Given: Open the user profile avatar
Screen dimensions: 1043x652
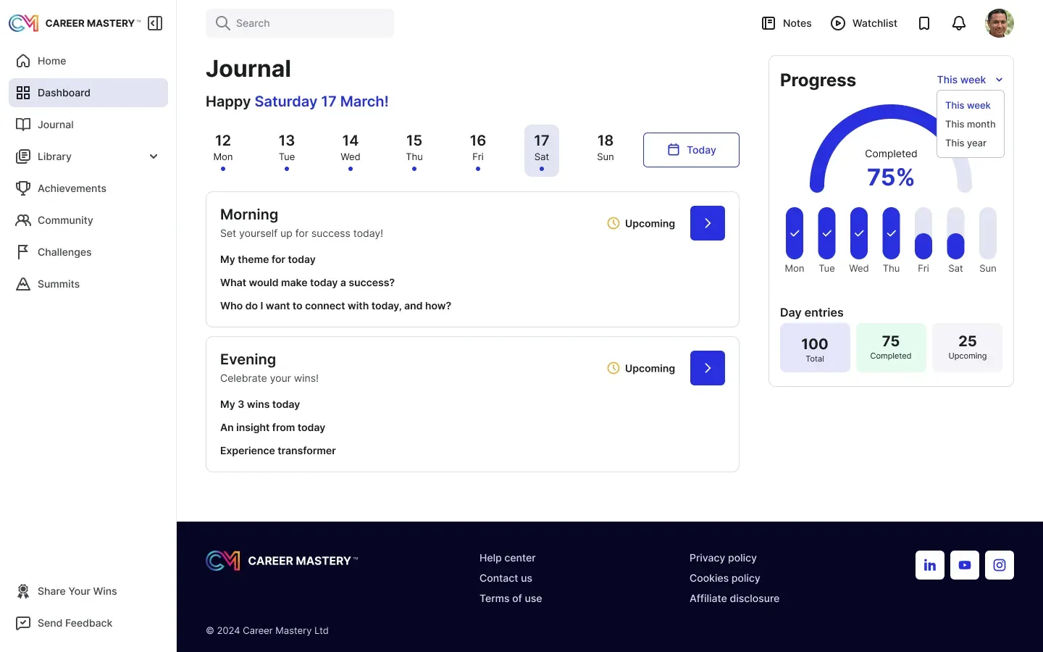Looking at the screenshot, I should 1000,23.
